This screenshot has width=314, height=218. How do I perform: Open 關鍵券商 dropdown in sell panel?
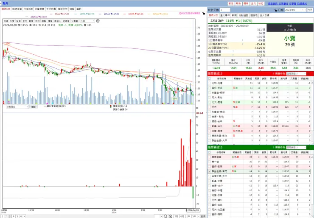pos(296,147)
